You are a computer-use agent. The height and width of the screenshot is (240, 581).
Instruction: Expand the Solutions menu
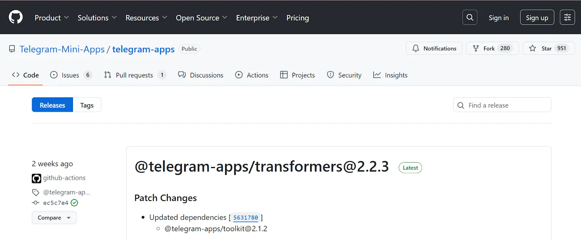[97, 18]
